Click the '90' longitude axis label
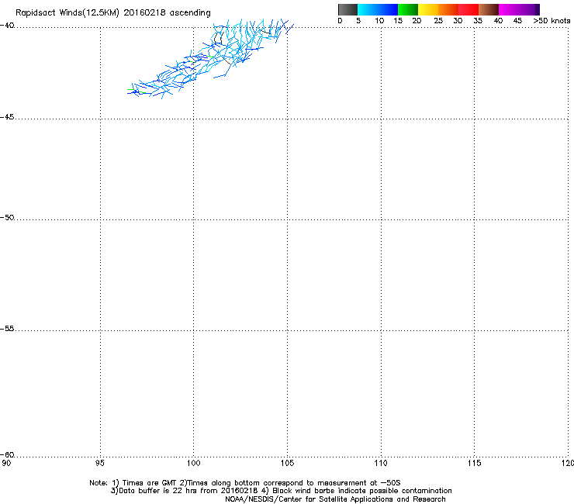The width and height of the screenshot is (574, 504). click(6, 464)
